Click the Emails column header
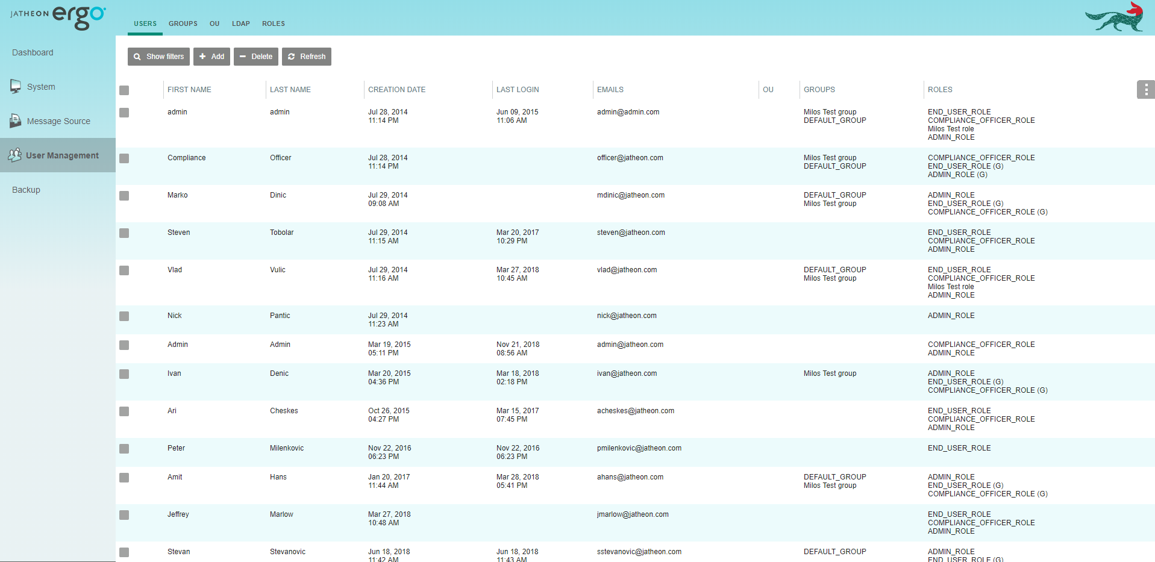 [610, 90]
